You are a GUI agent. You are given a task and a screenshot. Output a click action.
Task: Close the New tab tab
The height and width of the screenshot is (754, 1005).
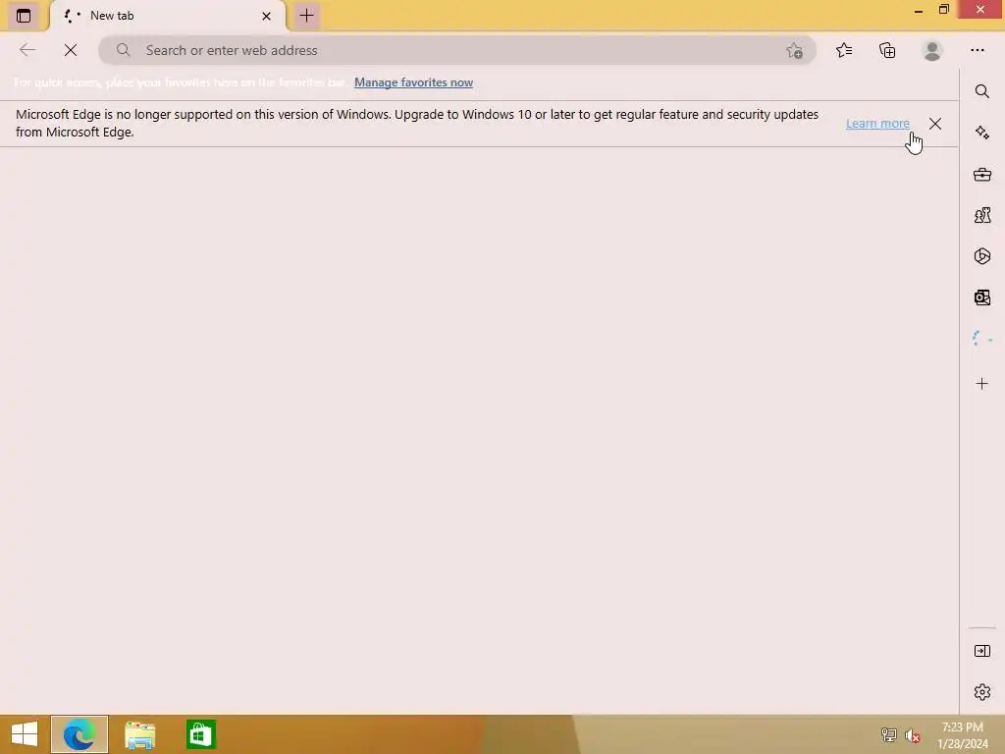coord(267,16)
